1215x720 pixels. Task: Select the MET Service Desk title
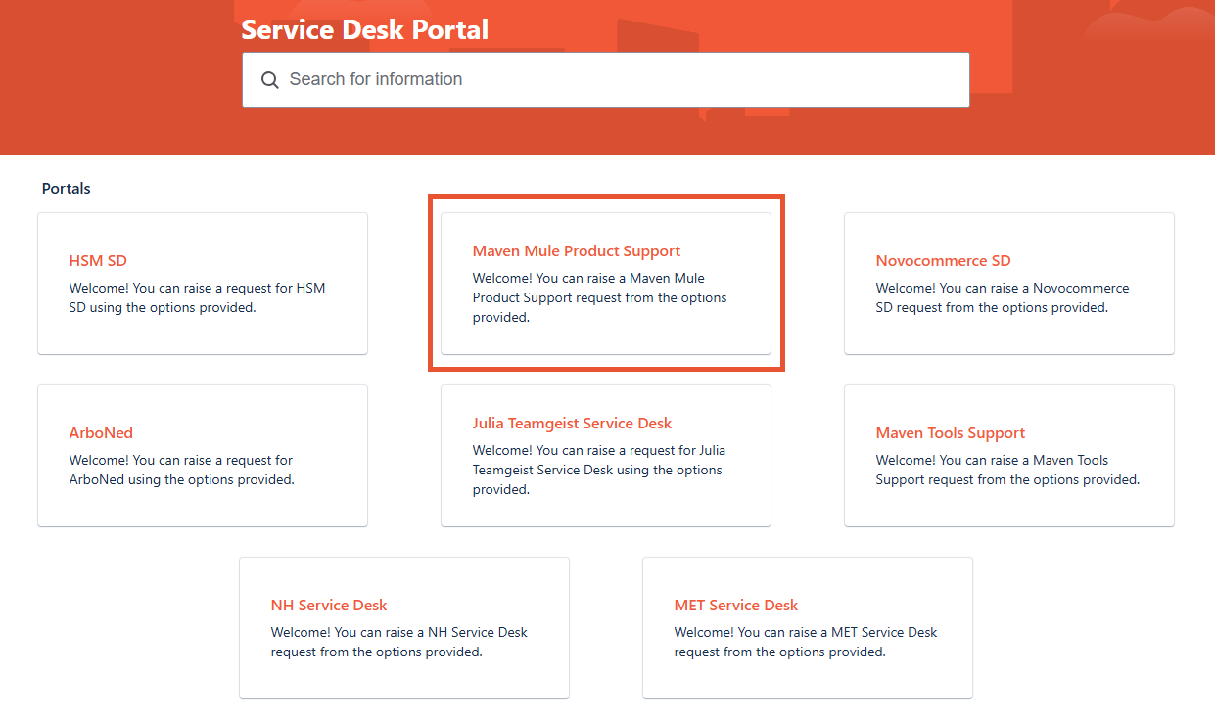pyautogui.click(x=735, y=606)
